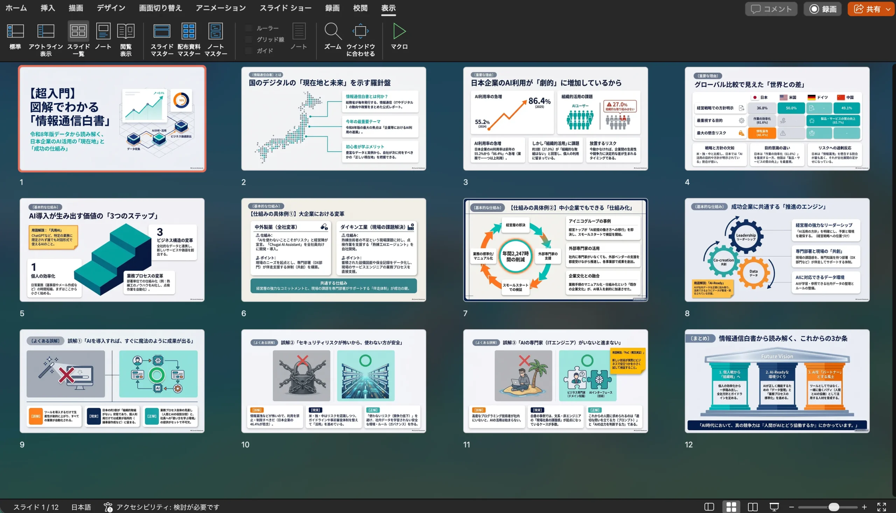Viewport: 896px width, 513px height.
Task: Click the zoom slider handle
Action: [x=834, y=507]
